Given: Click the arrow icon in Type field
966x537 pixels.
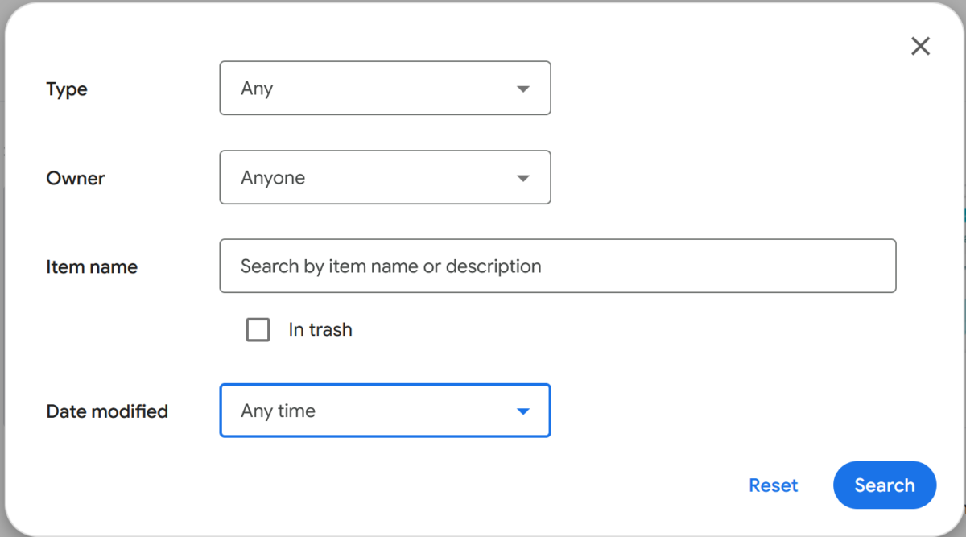Looking at the screenshot, I should point(523,89).
